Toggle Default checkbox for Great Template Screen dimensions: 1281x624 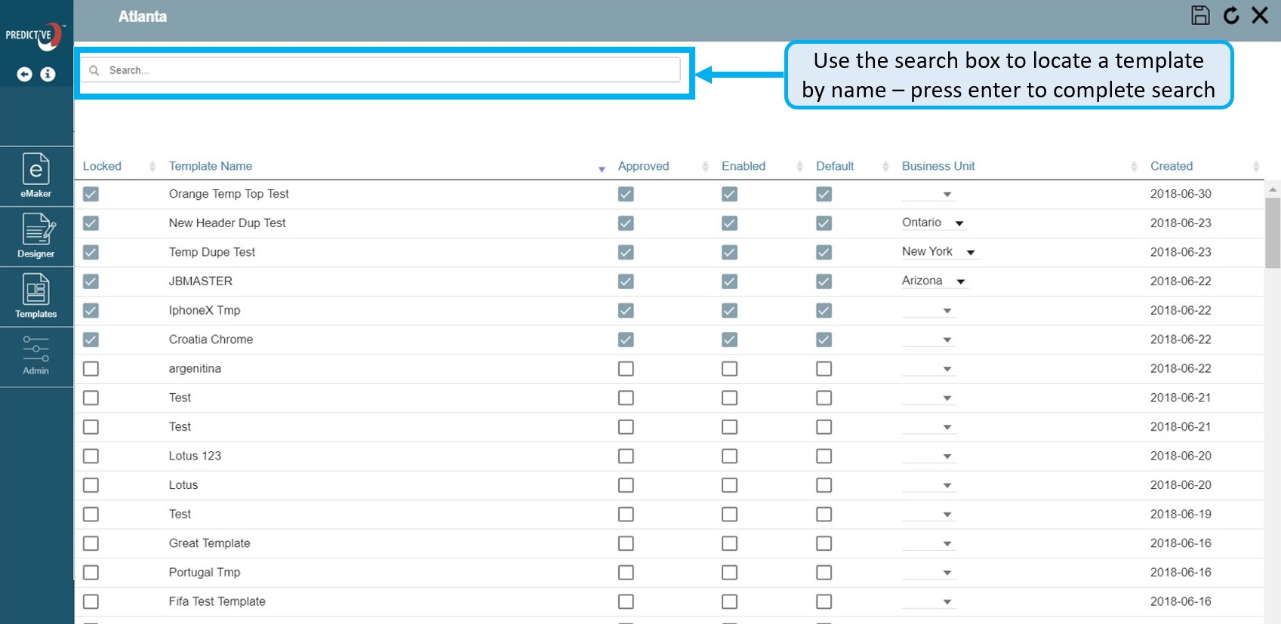click(x=824, y=543)
